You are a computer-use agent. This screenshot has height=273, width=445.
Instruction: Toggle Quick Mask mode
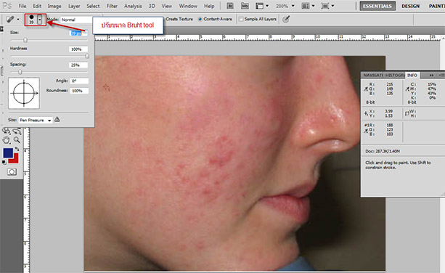pos(12,172)
